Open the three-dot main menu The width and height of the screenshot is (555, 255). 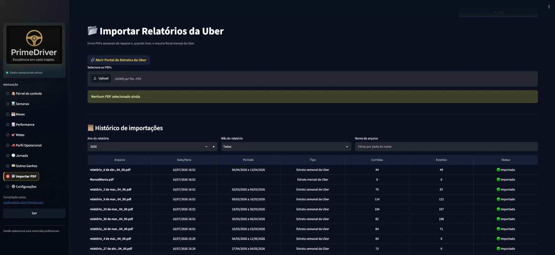(x=549, y=7)
